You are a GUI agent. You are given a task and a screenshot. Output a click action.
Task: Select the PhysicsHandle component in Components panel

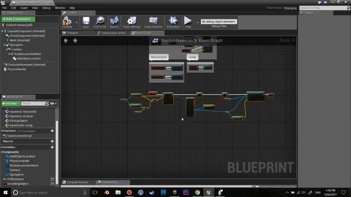16,69
